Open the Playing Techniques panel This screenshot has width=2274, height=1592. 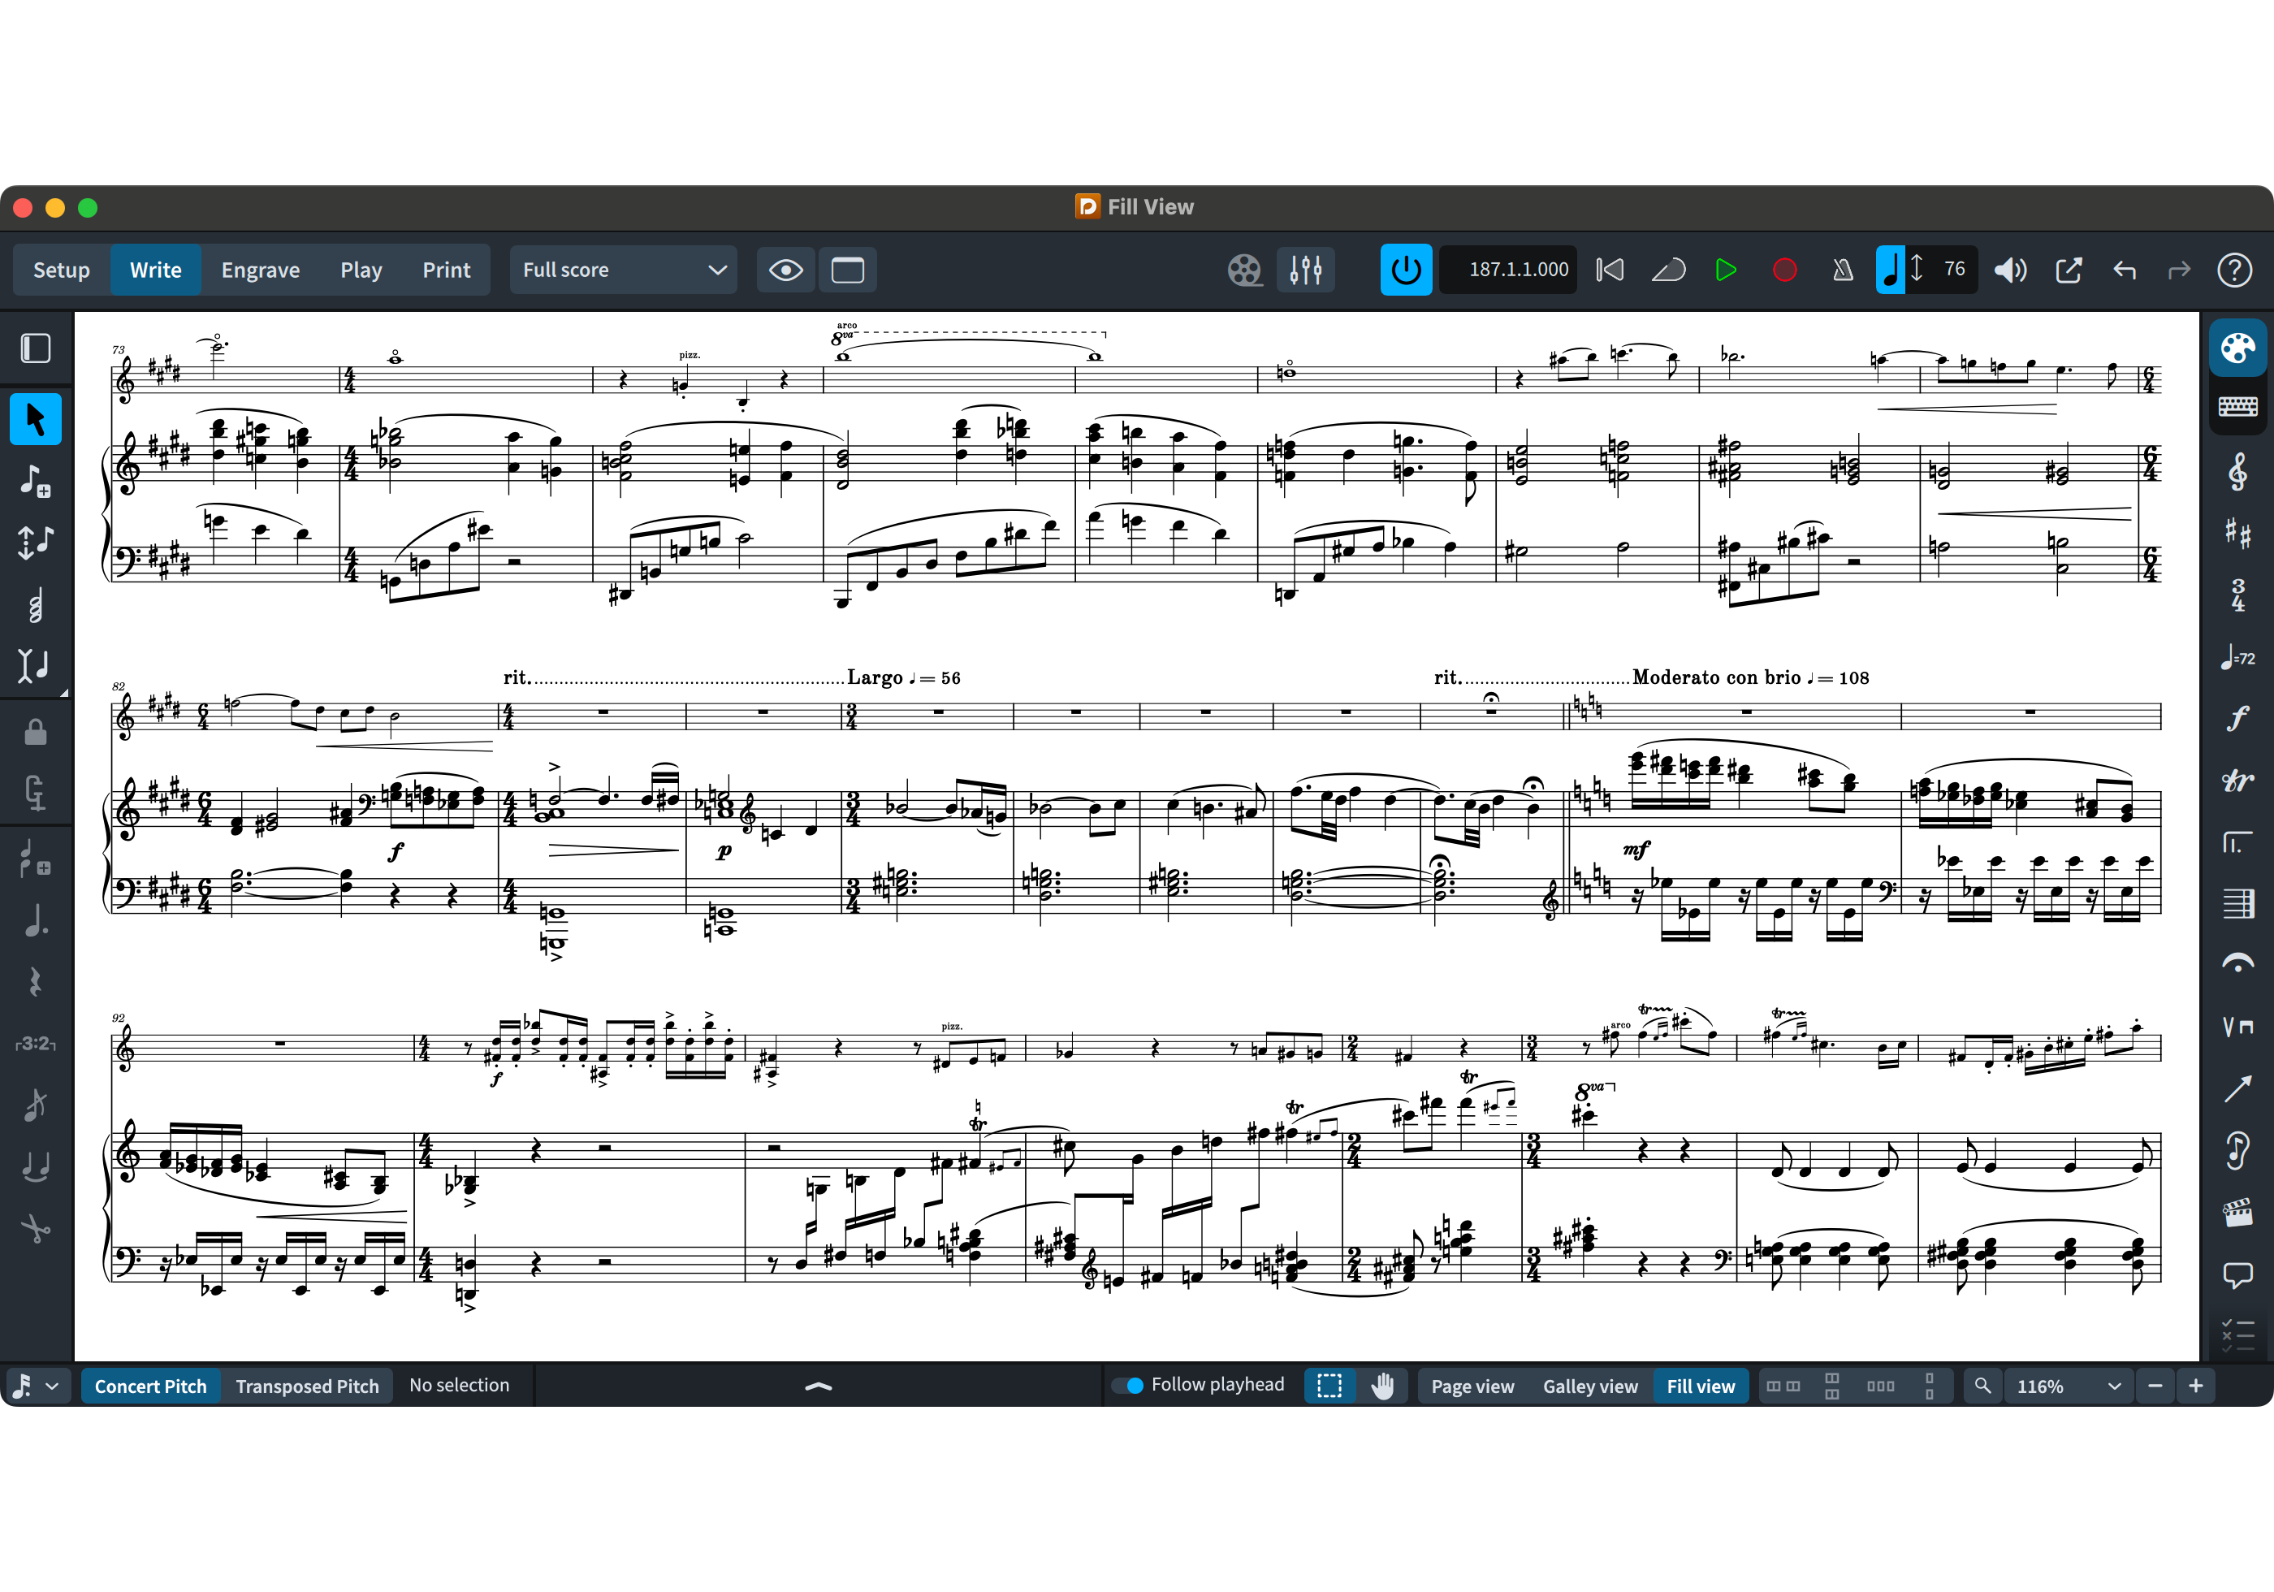tap(2237, 1027)
